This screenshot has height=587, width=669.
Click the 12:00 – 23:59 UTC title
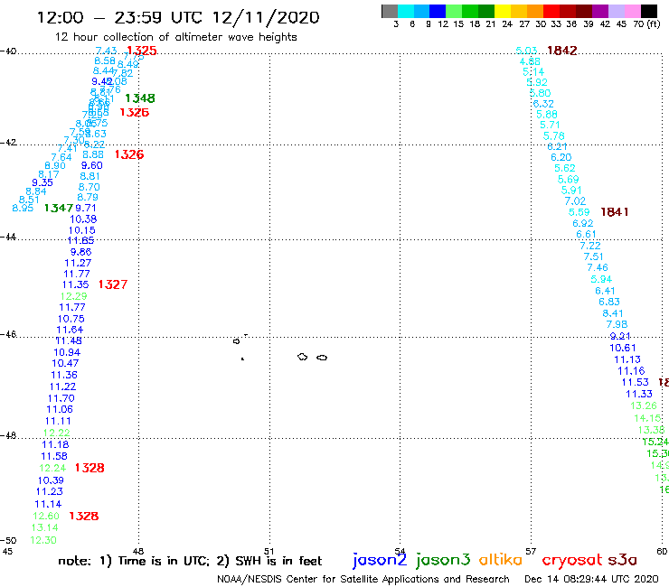(178, 17)
